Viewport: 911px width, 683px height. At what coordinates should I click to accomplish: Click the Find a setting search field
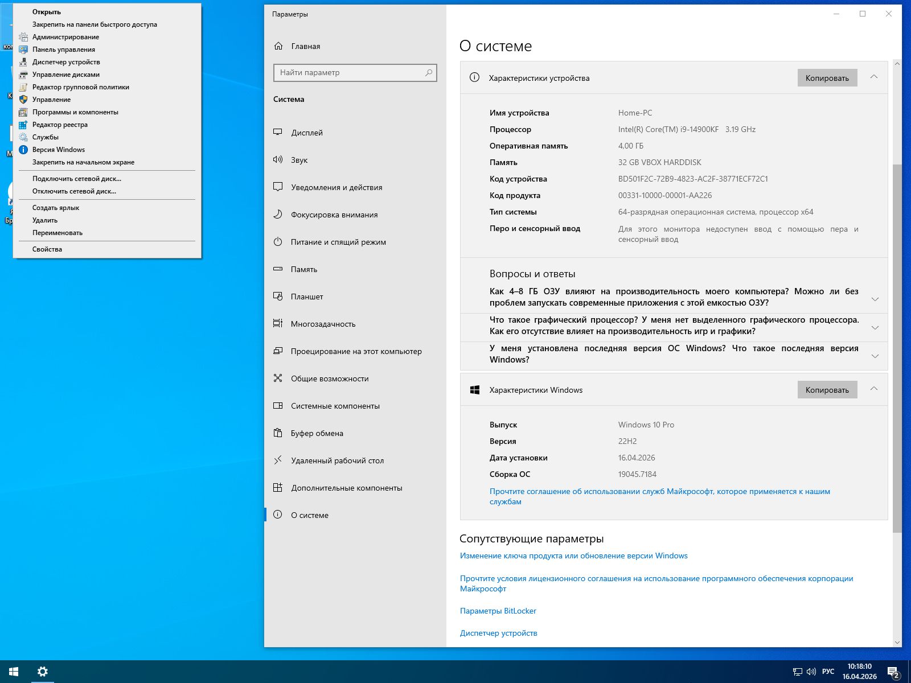coord(350,73)
